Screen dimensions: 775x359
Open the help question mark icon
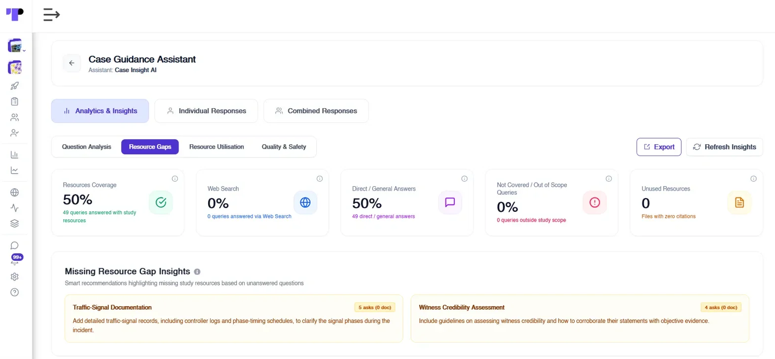point(15,292)
